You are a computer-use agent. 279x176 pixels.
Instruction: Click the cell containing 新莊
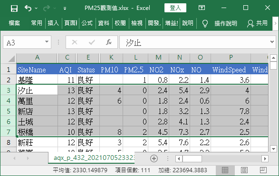coord(37,142)
